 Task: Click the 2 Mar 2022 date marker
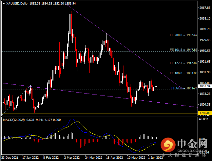(x=72, y=157)
